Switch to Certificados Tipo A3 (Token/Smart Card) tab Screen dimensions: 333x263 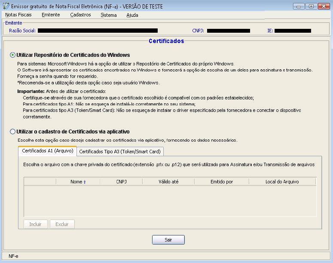(120, 152)
